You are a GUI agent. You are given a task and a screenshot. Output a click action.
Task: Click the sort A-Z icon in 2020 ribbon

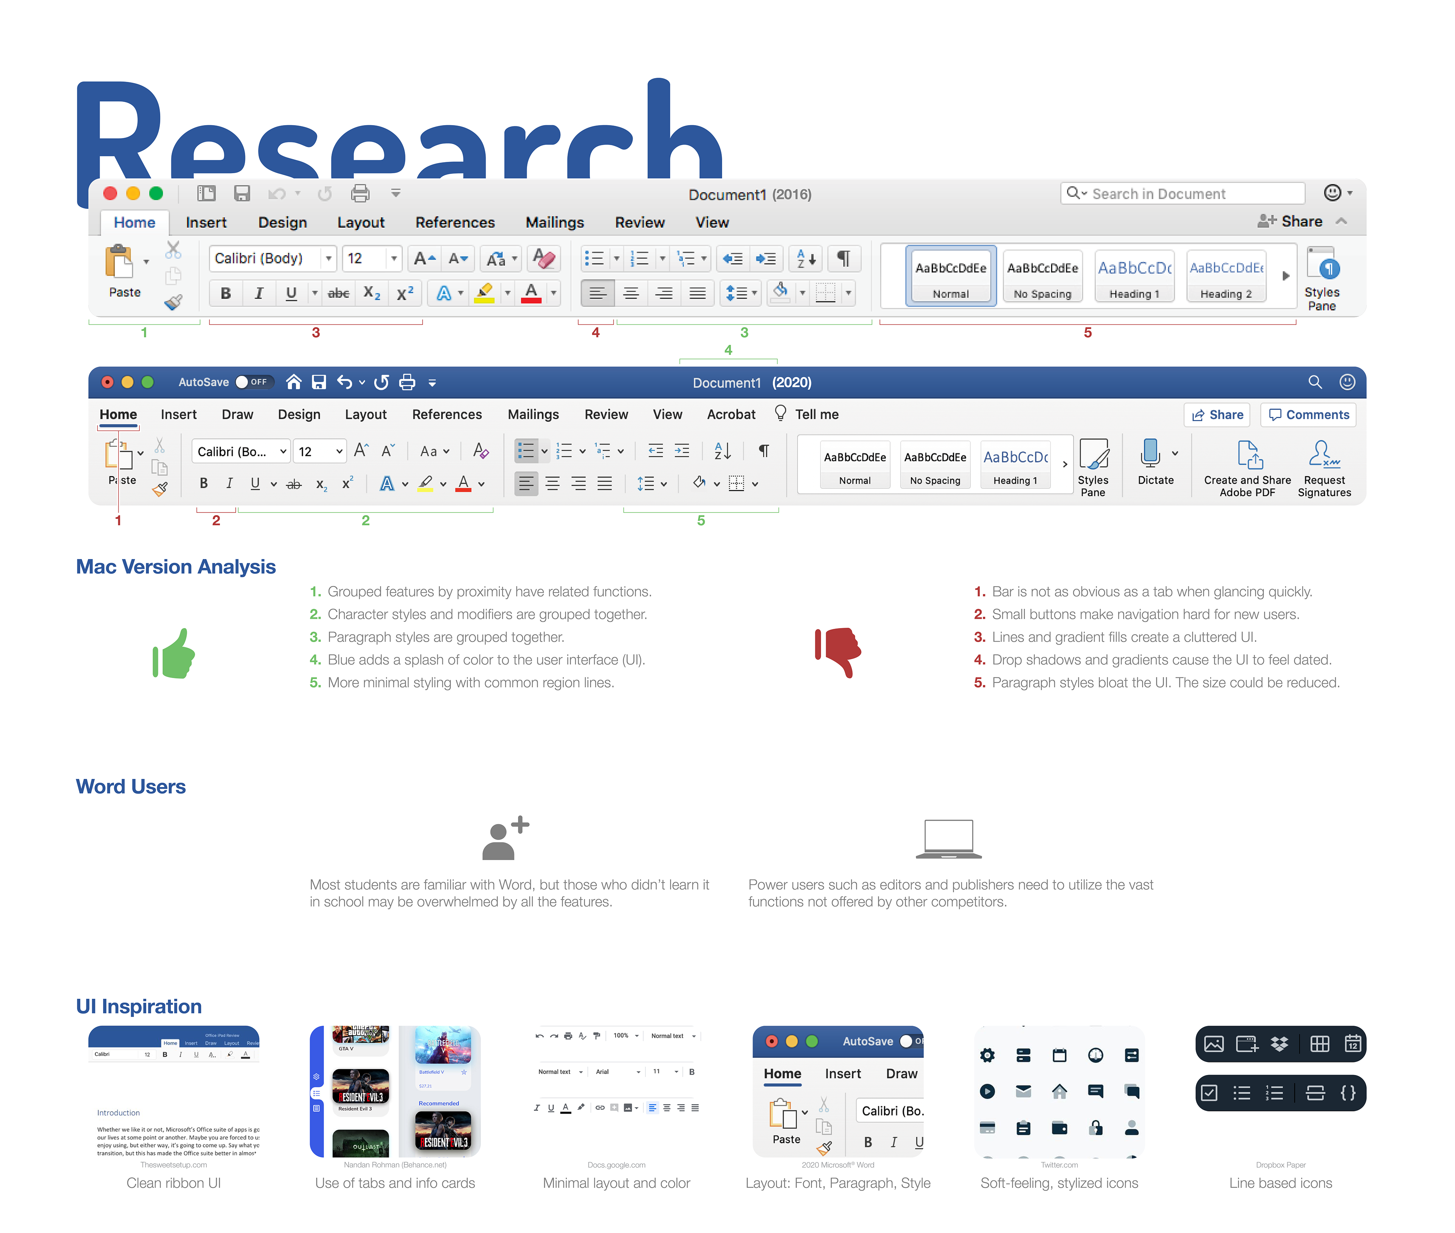[x=722, y=451]
